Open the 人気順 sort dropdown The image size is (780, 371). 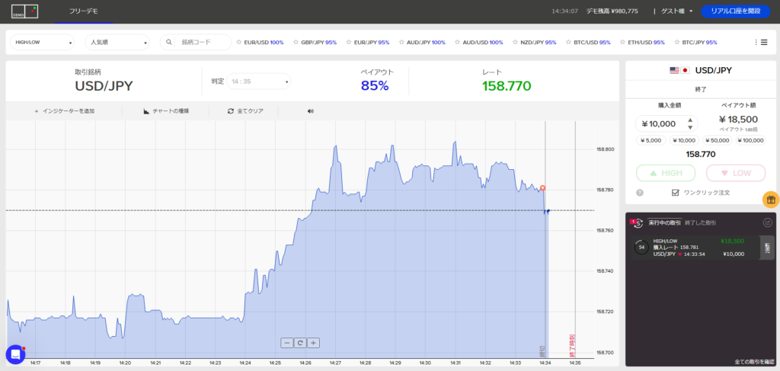(x=117, y=43)
